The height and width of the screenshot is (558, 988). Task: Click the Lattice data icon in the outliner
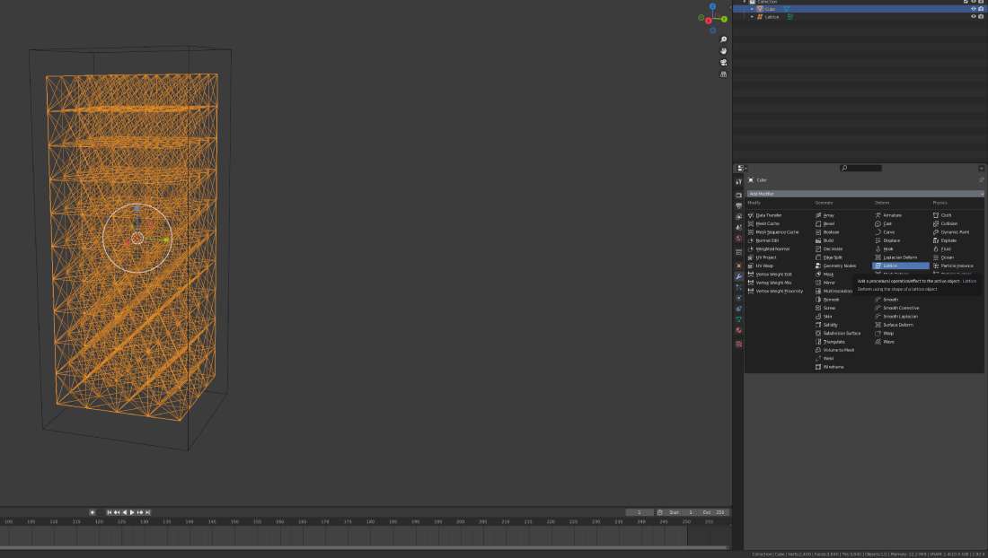[x=790, y=17]
